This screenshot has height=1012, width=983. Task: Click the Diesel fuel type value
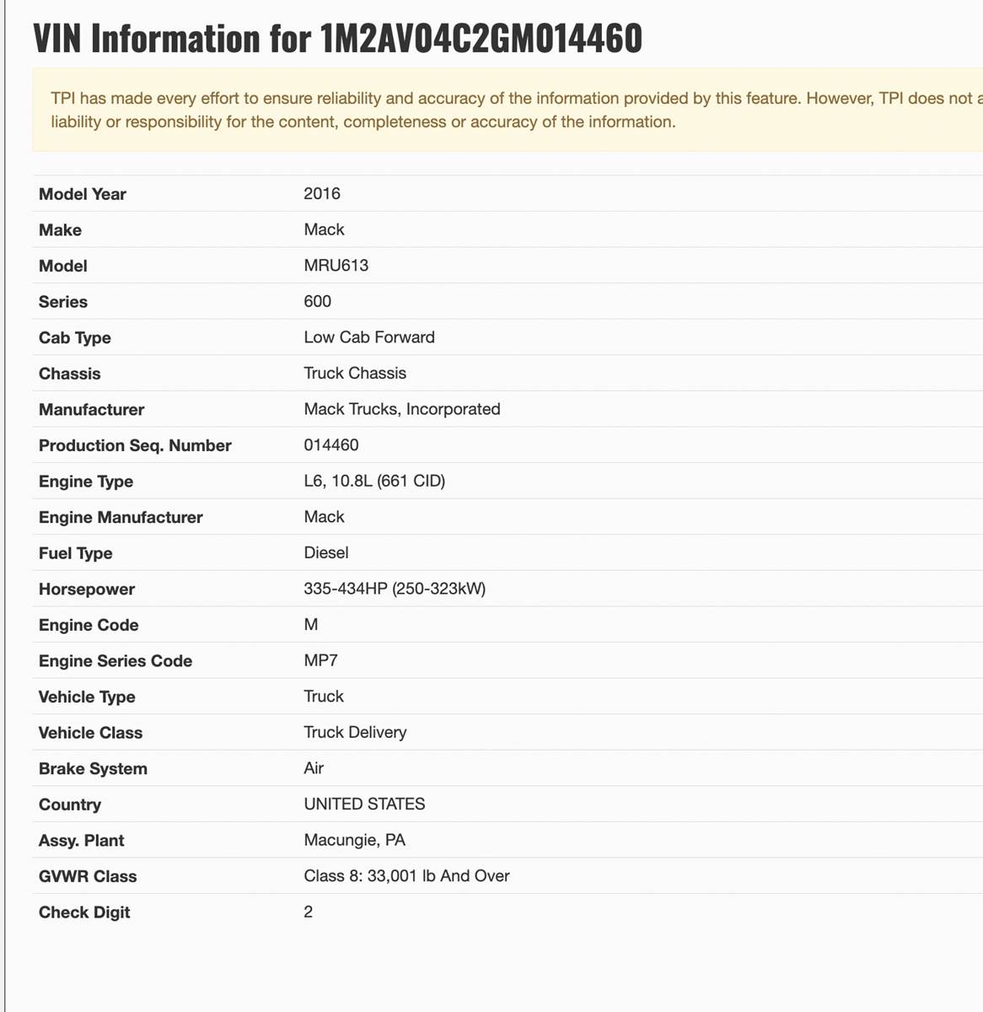pos(325,552)
